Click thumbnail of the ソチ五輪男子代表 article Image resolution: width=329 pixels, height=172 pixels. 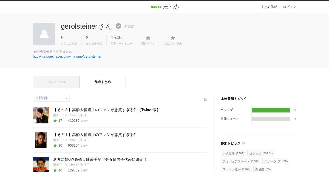[41, 164]
